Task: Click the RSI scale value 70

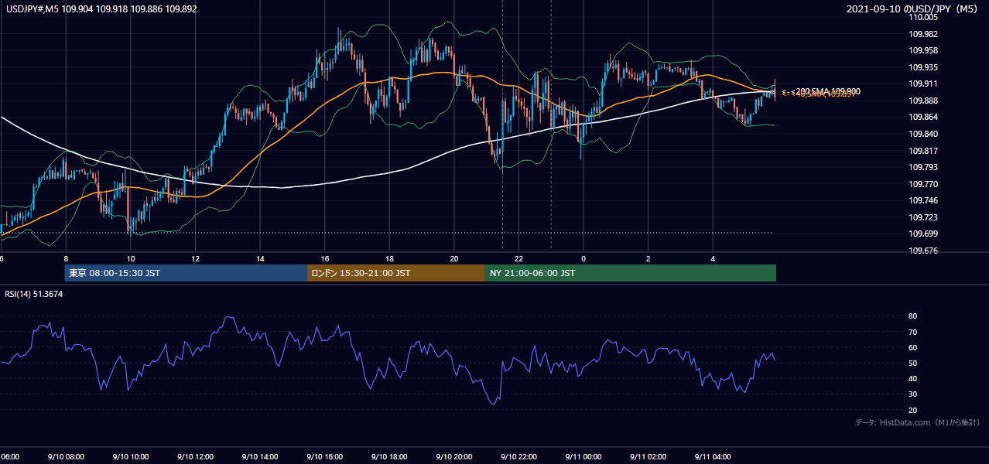Action: [913, 332]
